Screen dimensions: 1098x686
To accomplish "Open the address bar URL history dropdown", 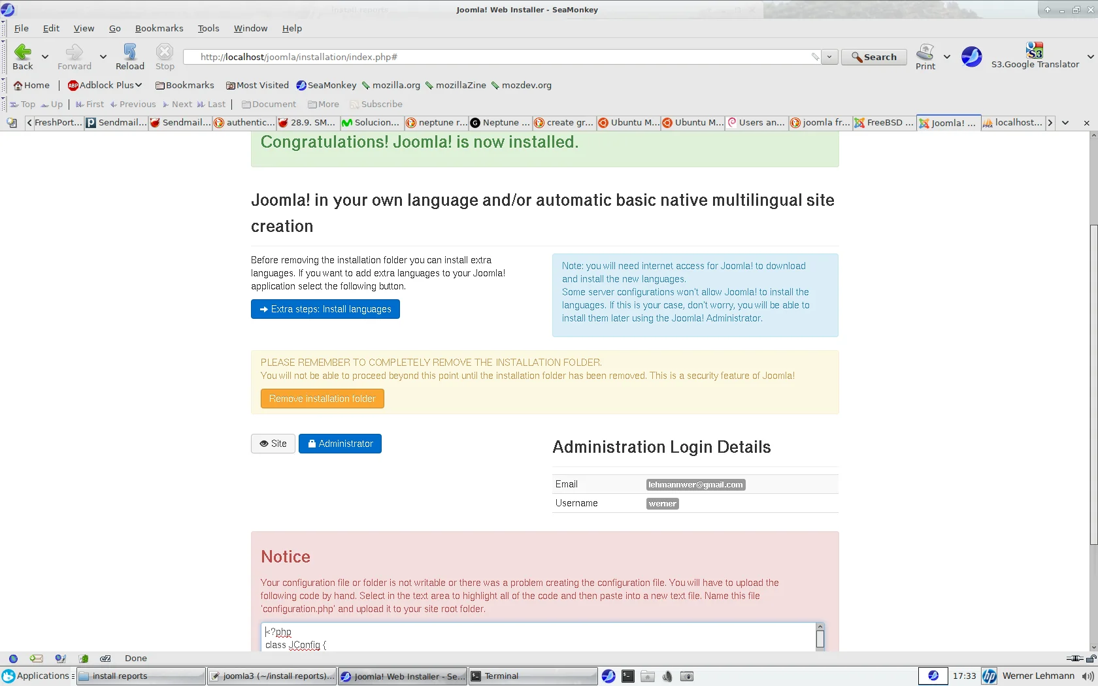I will (829, 57).
